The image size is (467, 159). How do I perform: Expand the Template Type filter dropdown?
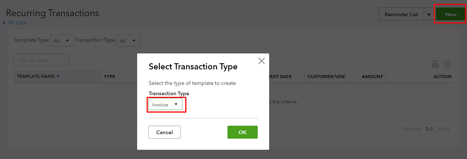[62, 40]
